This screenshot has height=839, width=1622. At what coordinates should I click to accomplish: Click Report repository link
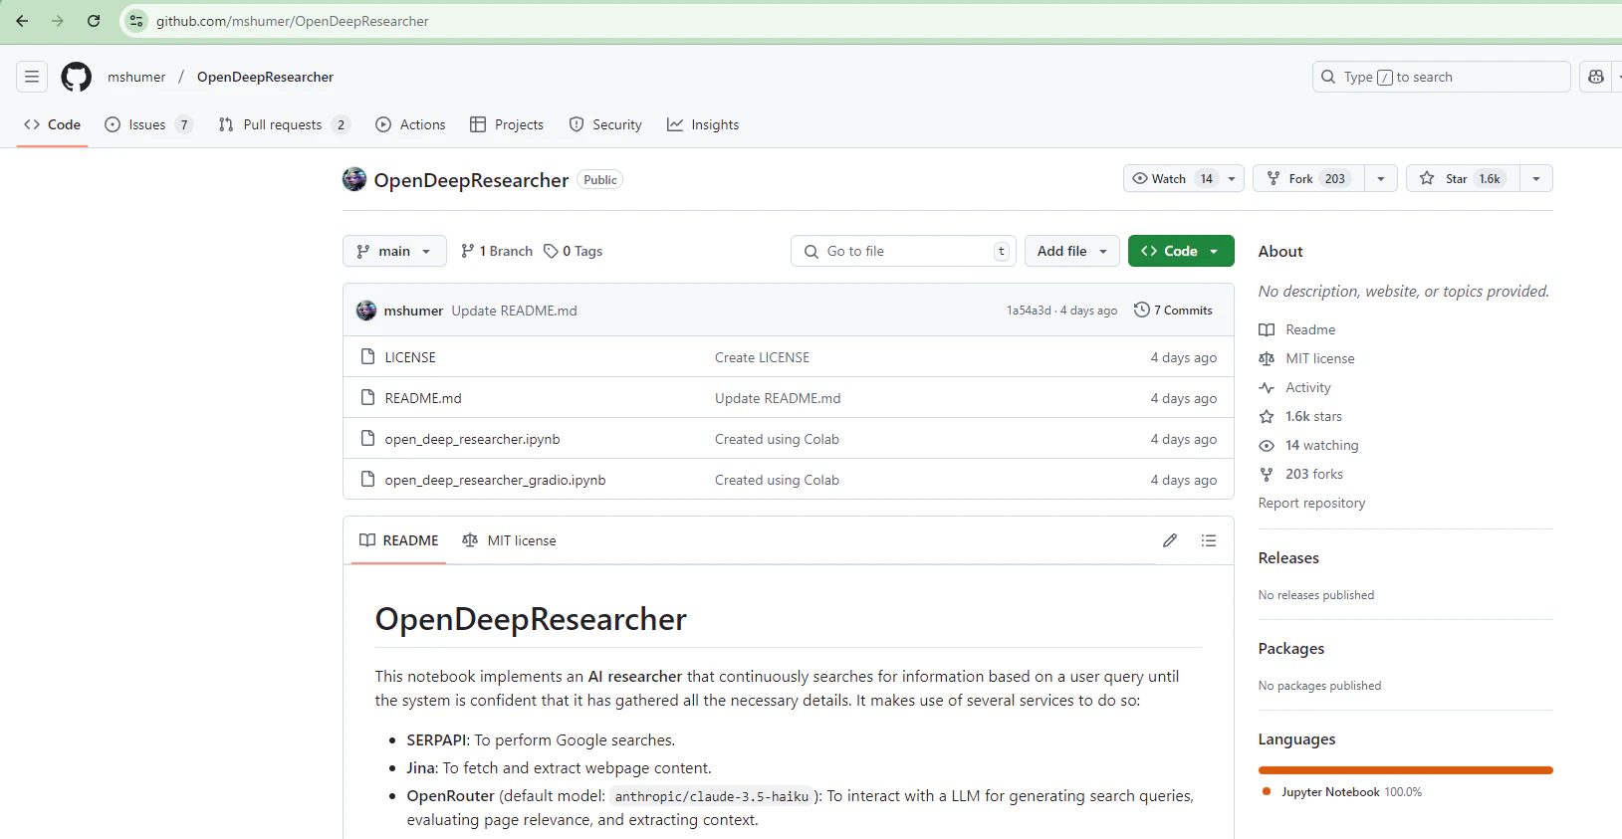point(1311,503)
